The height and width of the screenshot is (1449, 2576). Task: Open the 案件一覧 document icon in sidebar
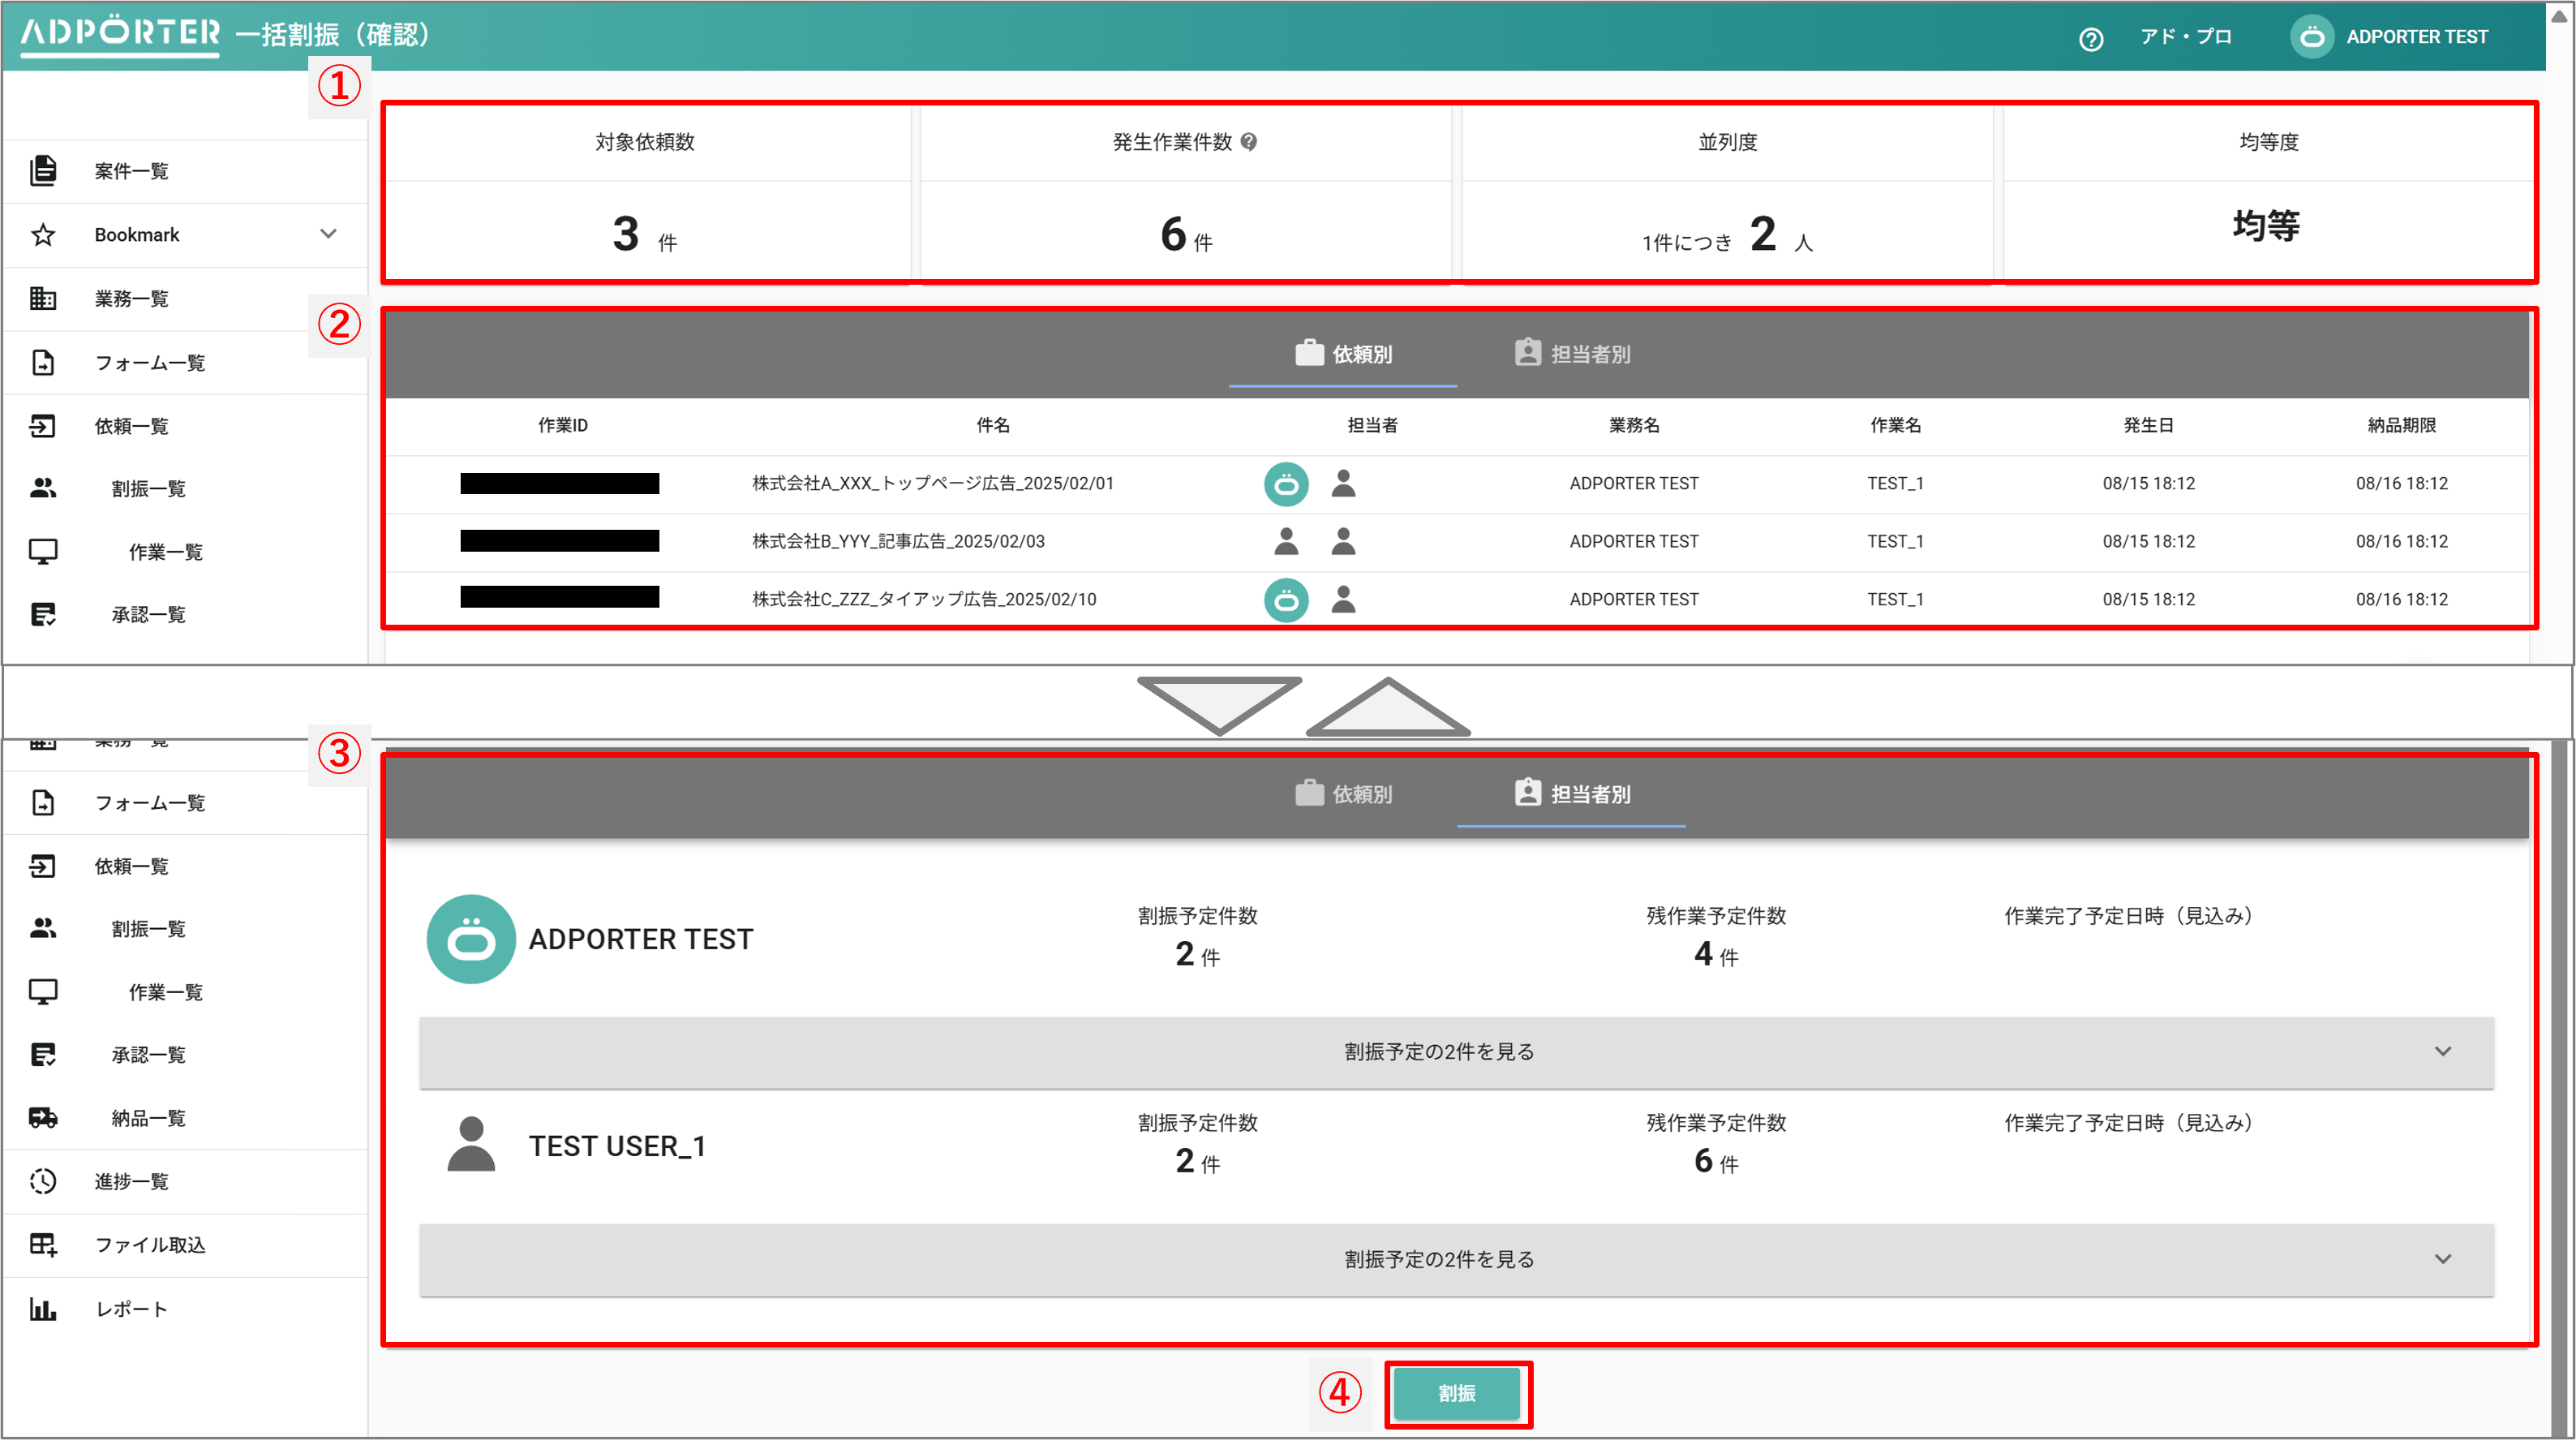point(43,171)
